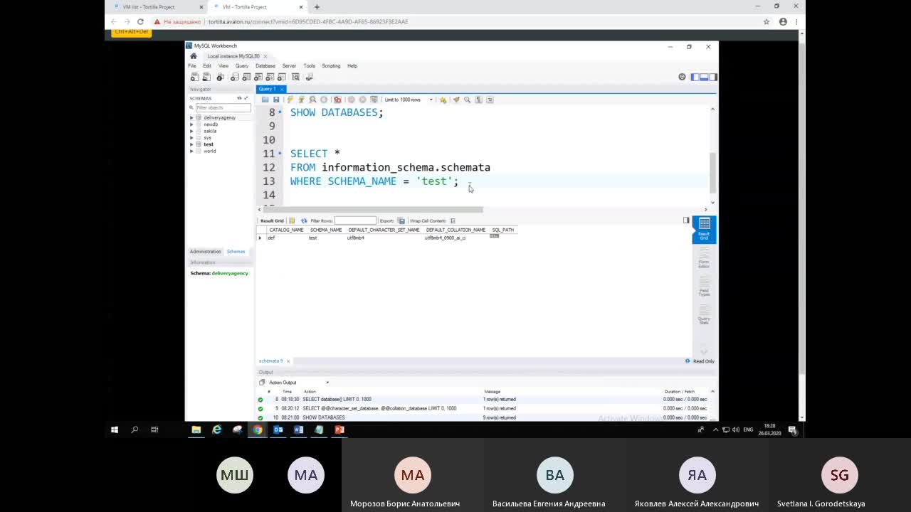Toggle the autocommit mode icon
This screenshot has width=911, height=512.
(374, 100)
